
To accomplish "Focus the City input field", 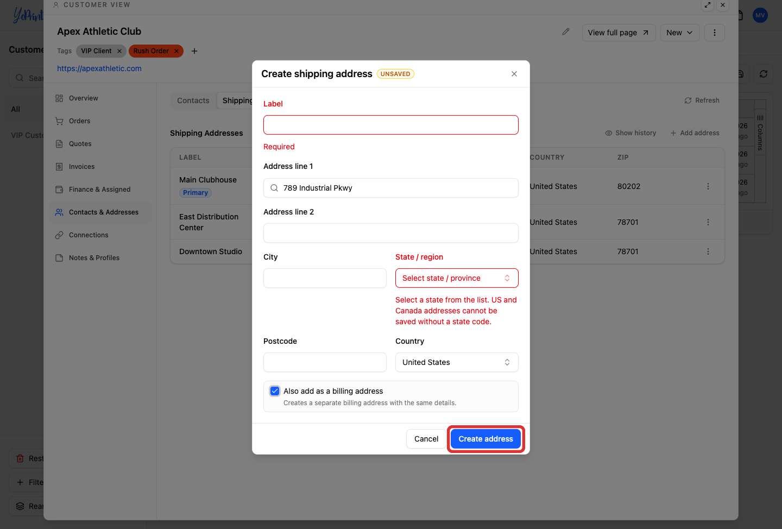I will coord(325,278).
